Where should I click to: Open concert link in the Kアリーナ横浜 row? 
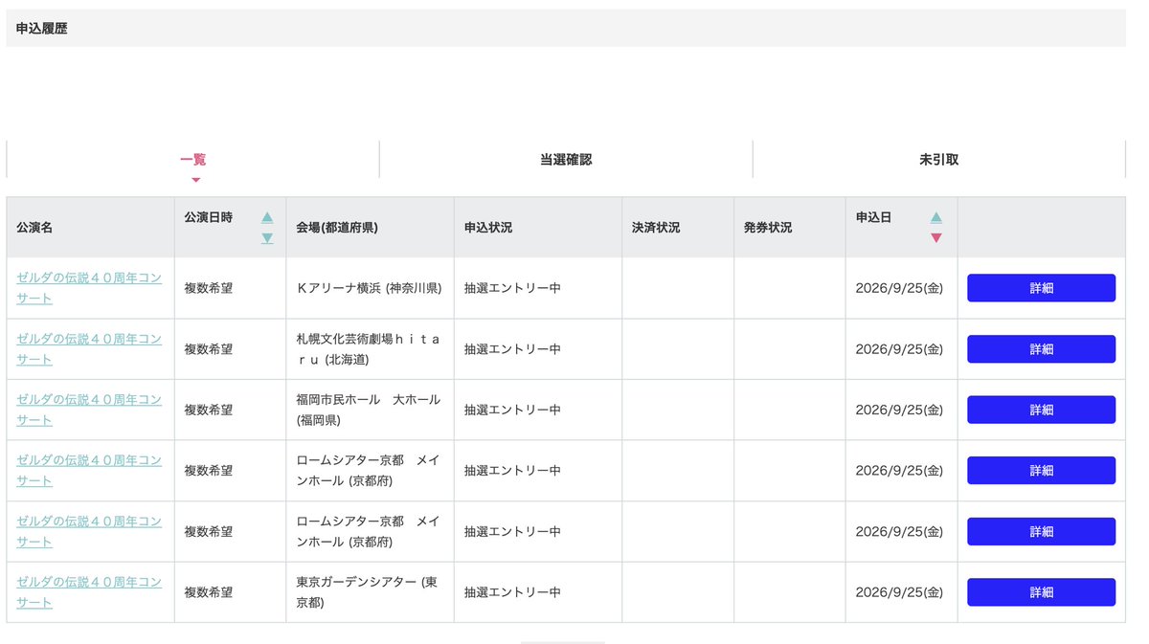(x=89, y=288)
